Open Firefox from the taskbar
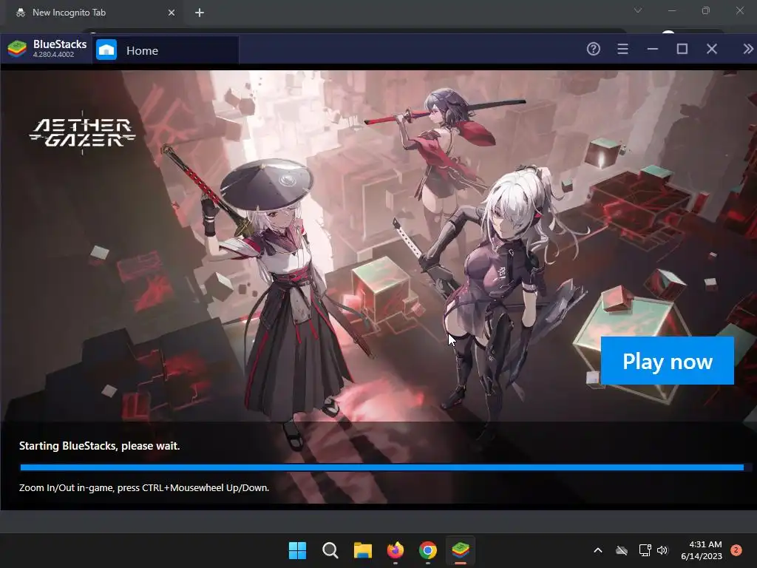This screenshot has height=568, width=757. [396, 550]
